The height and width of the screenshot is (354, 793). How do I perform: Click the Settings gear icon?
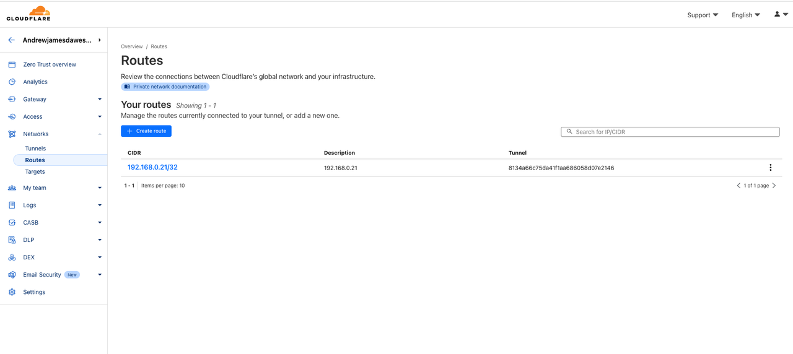point(12,292)
